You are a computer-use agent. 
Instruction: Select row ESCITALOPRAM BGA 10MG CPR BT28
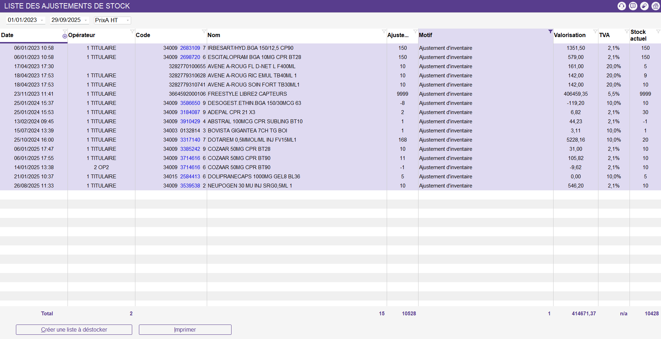click(x=330, y=57)
